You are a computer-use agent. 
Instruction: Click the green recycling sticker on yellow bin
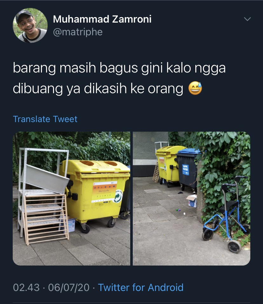[x=118, y=196]
